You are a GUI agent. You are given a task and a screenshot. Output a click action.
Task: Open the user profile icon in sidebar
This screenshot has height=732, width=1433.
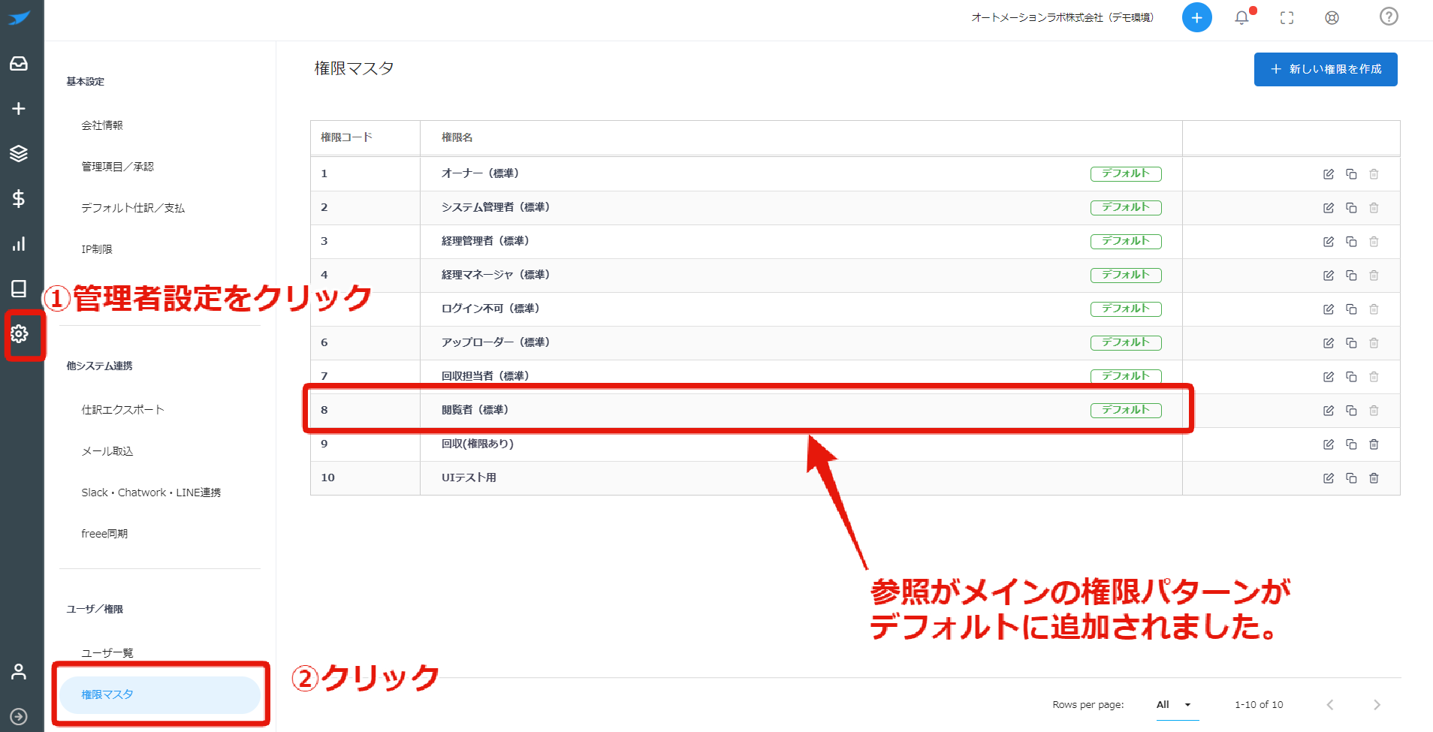[x=19, y=672]
